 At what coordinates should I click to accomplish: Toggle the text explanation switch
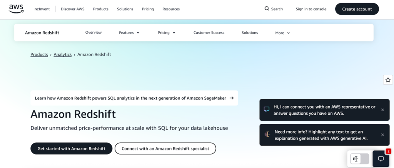tap(360, 159)
